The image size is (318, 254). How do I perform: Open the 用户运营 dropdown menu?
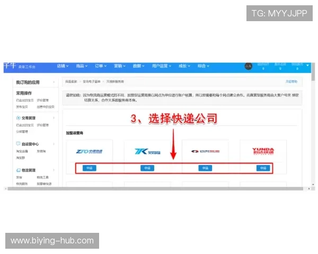162,66
